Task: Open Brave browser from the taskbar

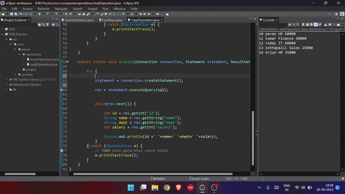Action: 178,188
